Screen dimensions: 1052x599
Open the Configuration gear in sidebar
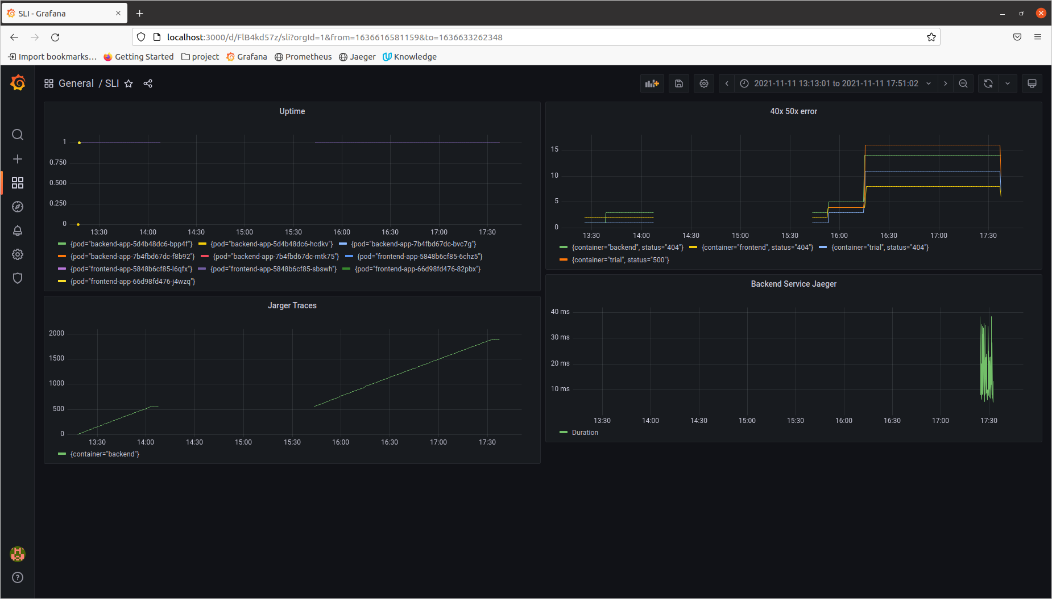coord(18,254)
